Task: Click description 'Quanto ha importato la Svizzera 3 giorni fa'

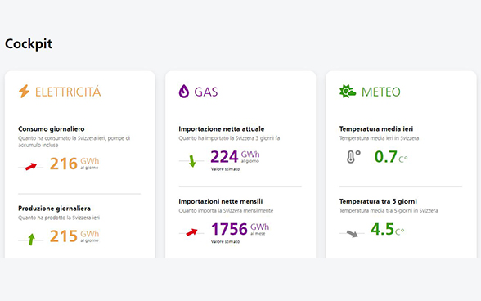Action: 229,138
